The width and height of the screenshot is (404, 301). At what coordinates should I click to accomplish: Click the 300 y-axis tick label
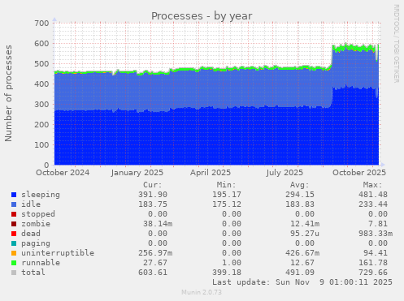click(x=41, y=104)
